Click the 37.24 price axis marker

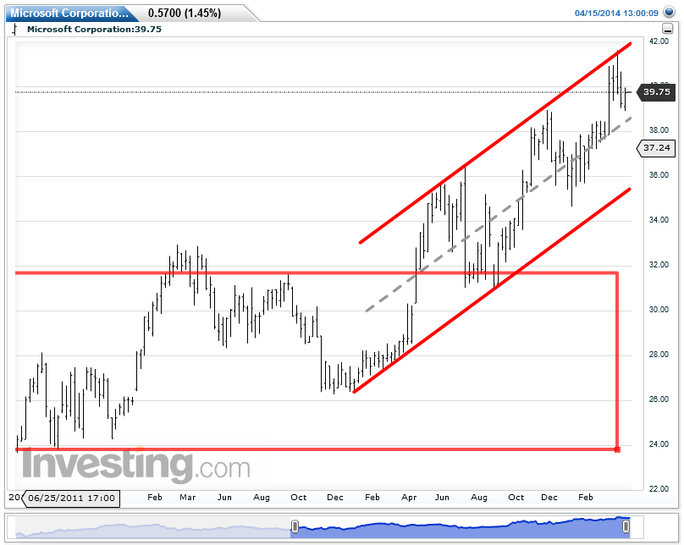(x=657, y=148)
